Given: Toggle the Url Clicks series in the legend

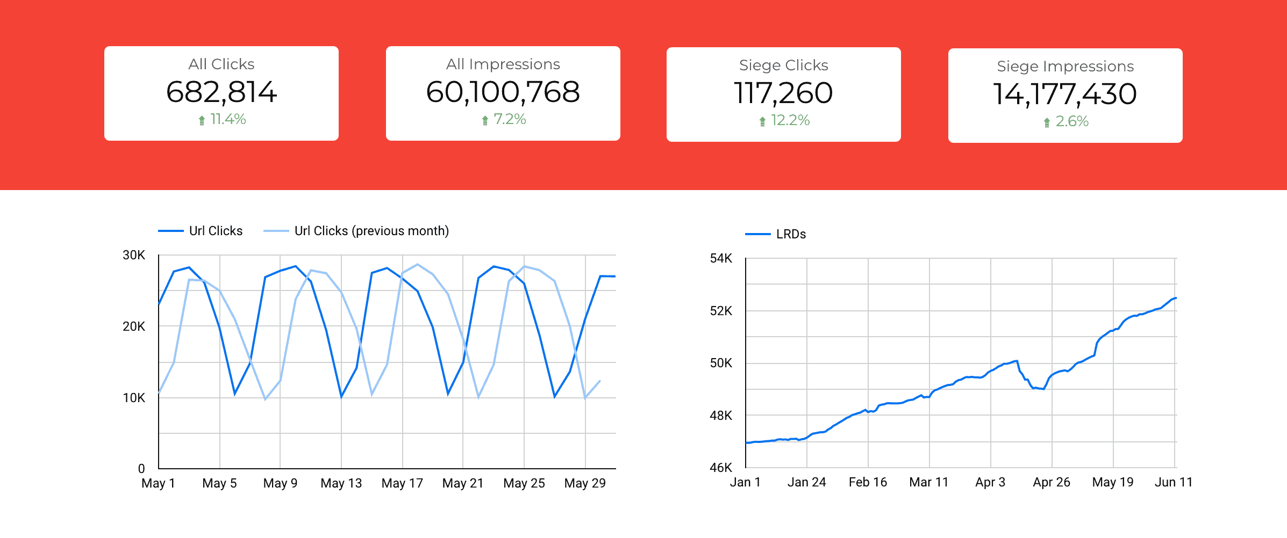Looking at the screenshot, I should pos(215,230).
